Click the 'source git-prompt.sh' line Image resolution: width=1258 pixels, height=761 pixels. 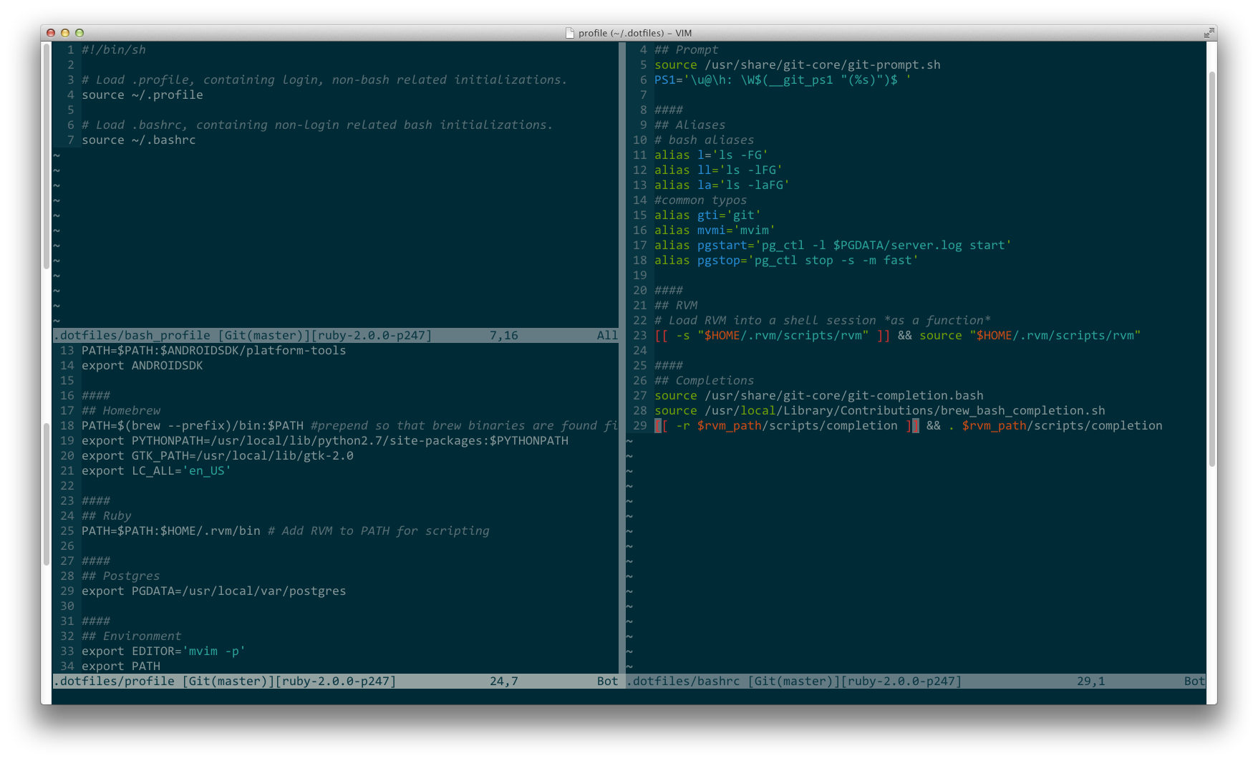click(x=798, y=64)
